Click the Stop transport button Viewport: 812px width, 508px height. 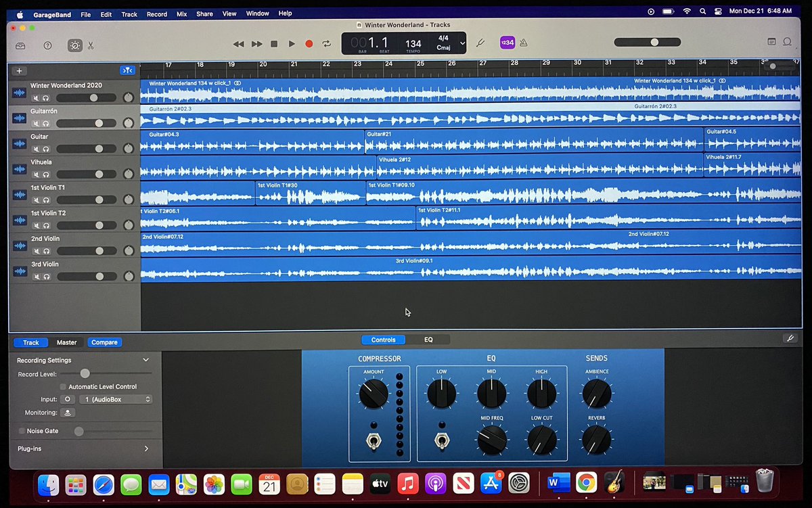pos(274,44)
